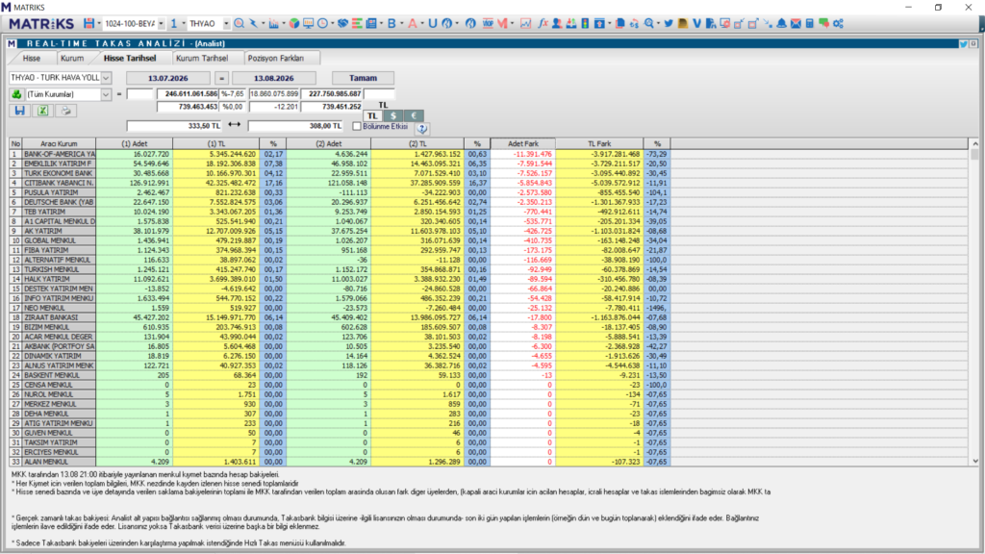Click the clock icon in toolbar
The width and height of the screenshot is (985, 554).
[322, 23]
